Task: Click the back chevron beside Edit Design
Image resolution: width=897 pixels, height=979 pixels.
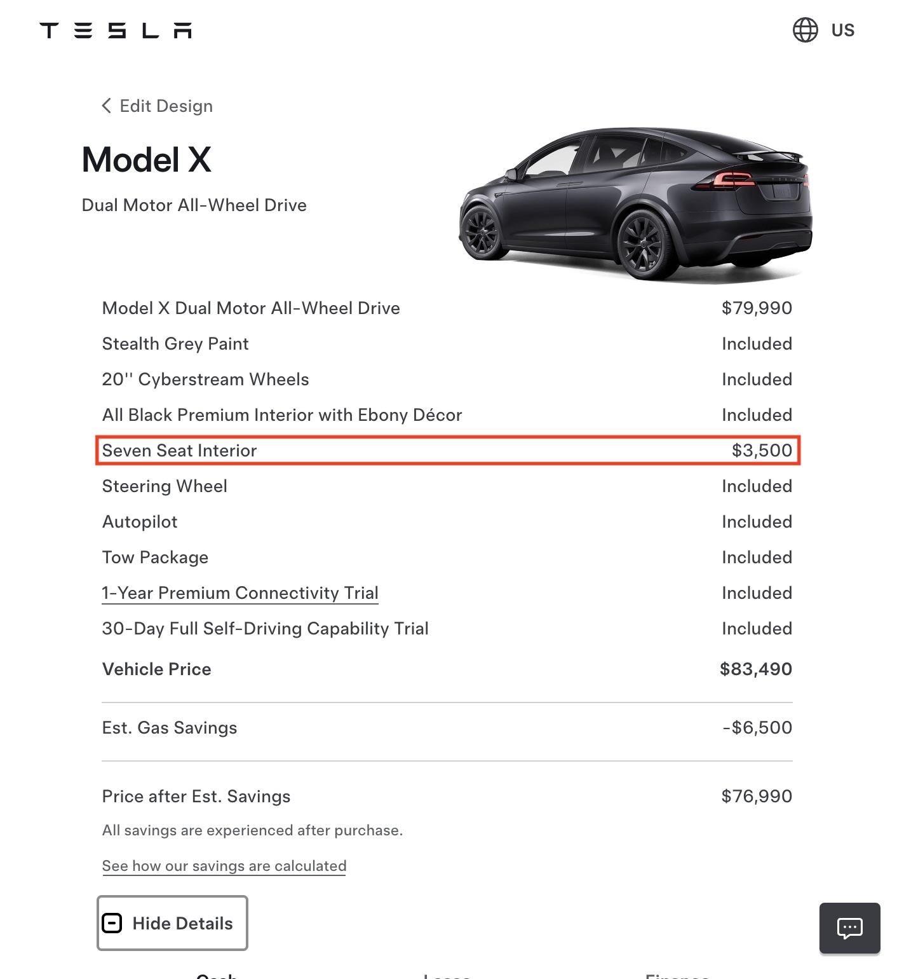Action: (106, 106)
